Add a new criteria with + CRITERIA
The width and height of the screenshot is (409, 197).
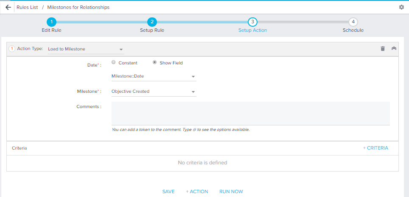pos(375,148)
